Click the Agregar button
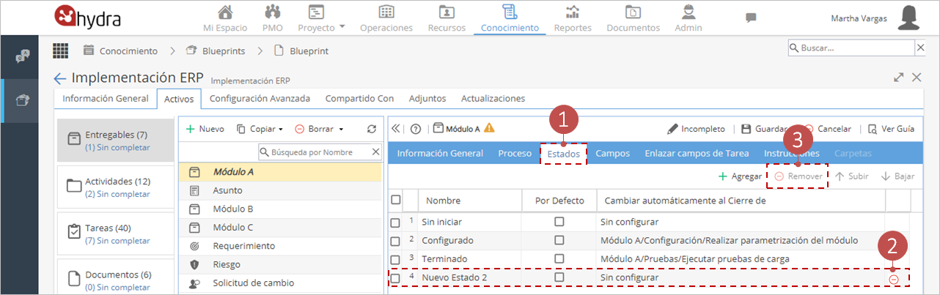The image size is (940, 295). pos(740,176)
